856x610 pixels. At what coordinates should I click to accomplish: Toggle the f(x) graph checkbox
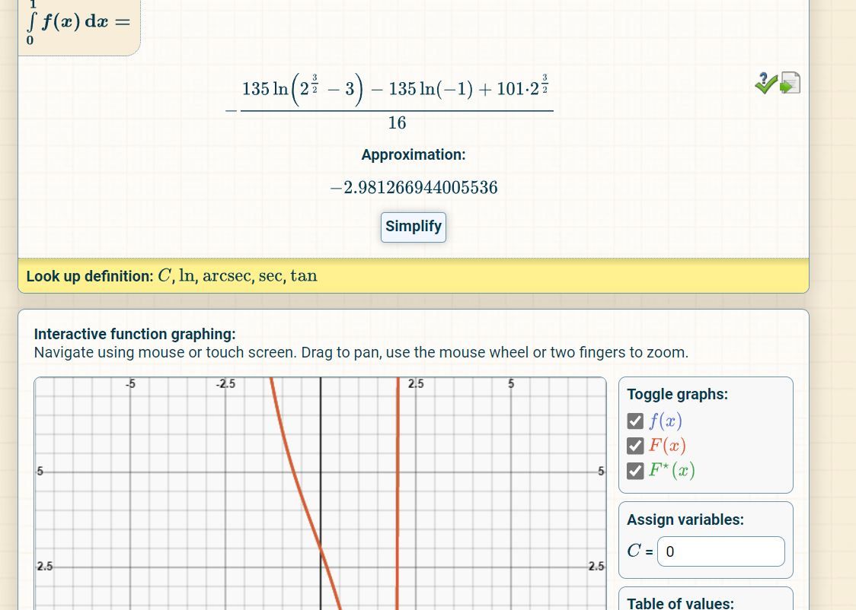pos(635,421)
